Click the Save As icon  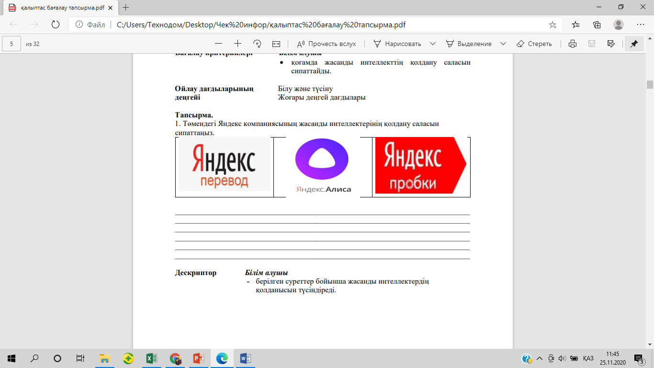tap(611, 44)
